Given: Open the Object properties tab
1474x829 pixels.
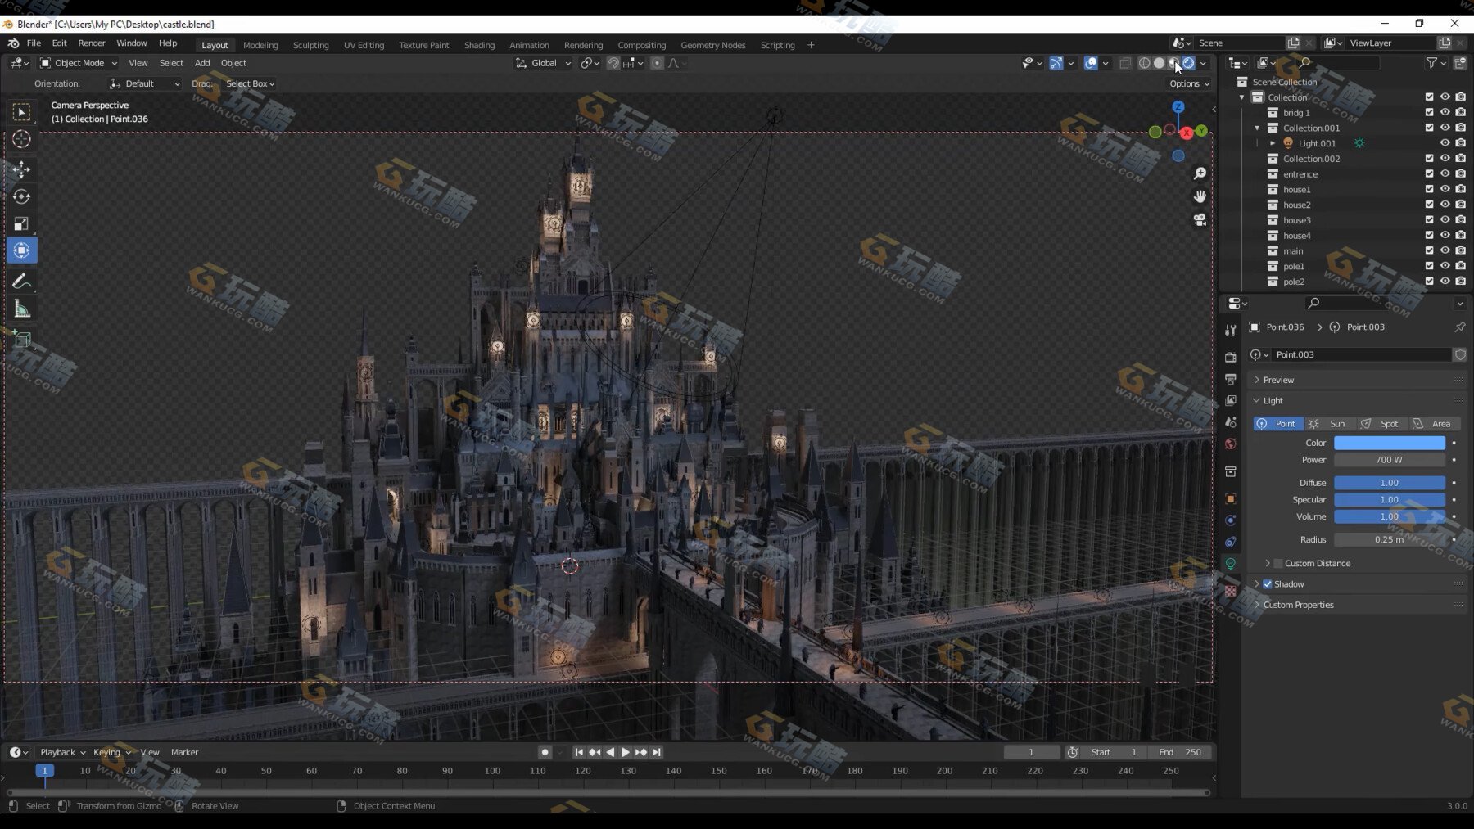Looking at the screenshot, I should tap(1230, 498).
